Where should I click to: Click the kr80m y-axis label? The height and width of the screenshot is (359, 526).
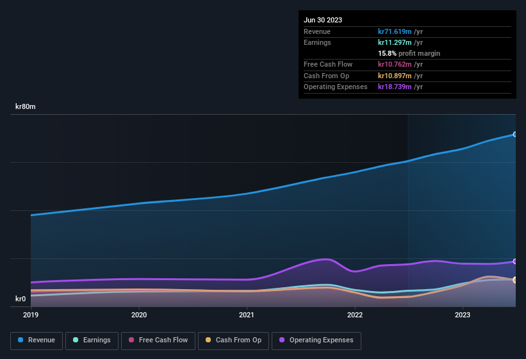[26, 106]
